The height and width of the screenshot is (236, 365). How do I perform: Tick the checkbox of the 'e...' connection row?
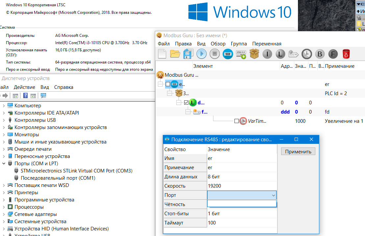168,84
